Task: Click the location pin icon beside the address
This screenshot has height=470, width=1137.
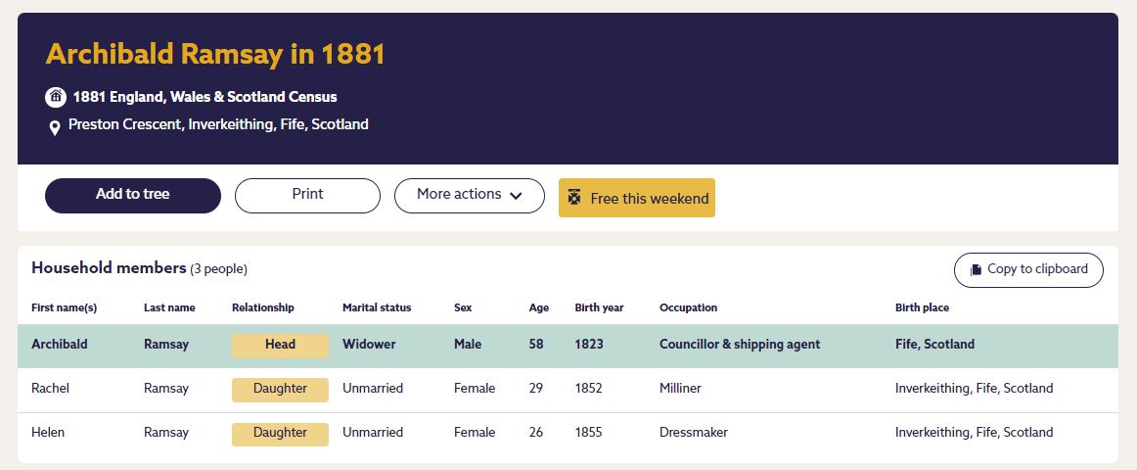Action: point(55,127)
